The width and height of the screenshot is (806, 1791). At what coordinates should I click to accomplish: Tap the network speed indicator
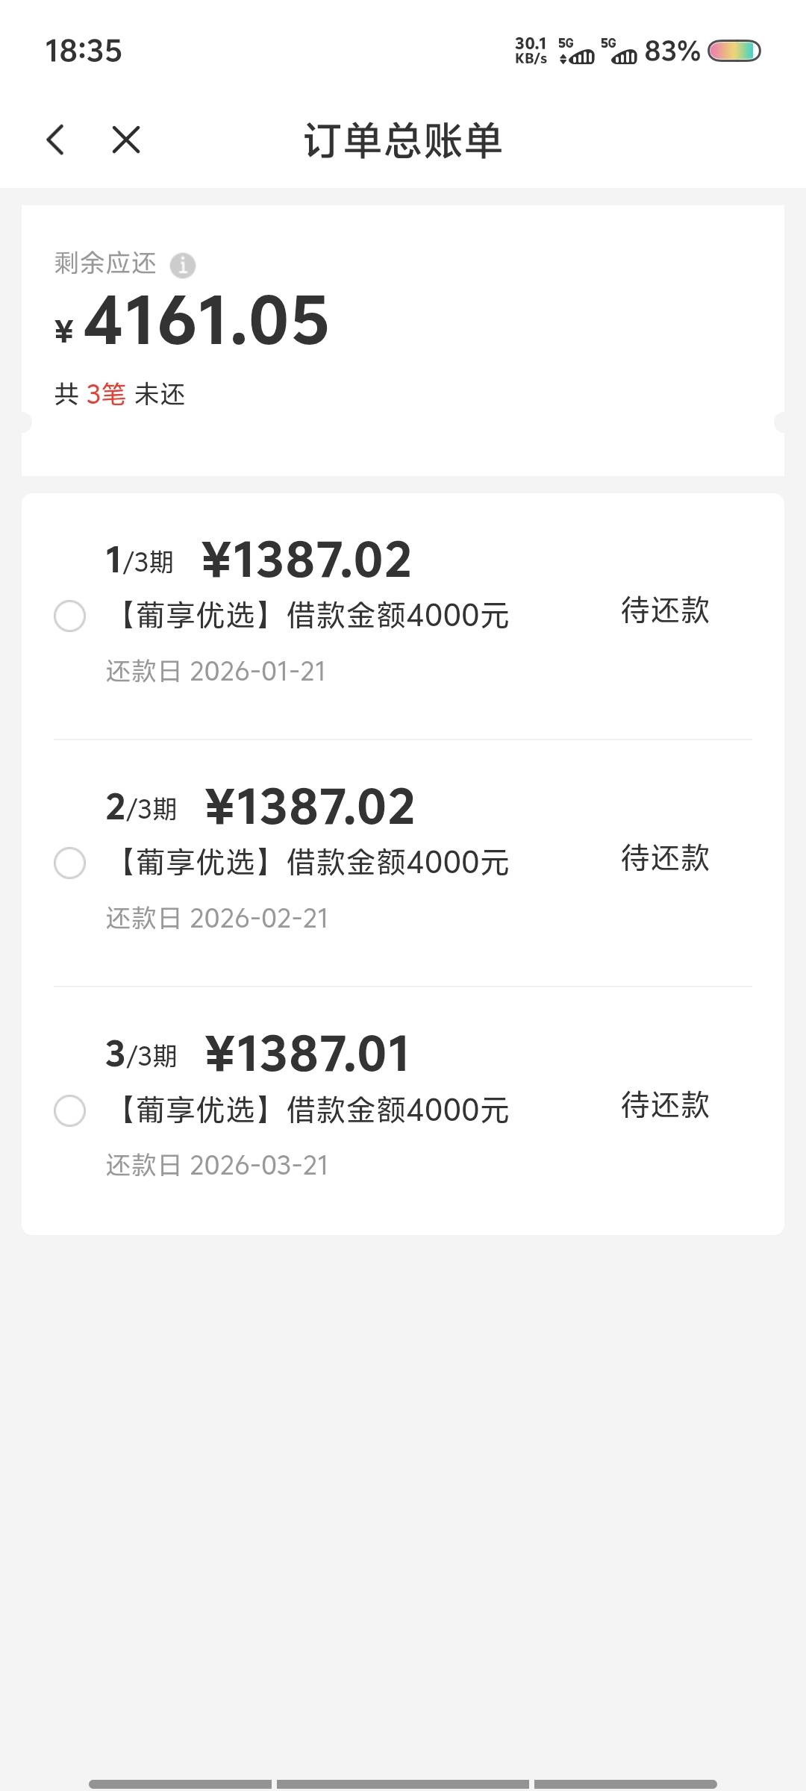(531, 51)
